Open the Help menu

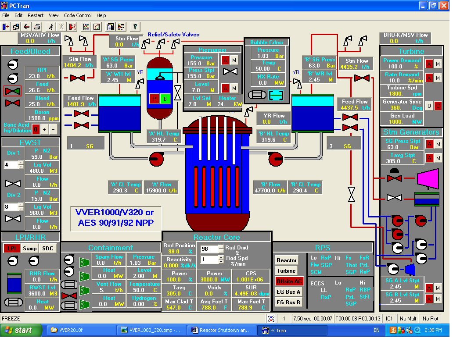101,15
